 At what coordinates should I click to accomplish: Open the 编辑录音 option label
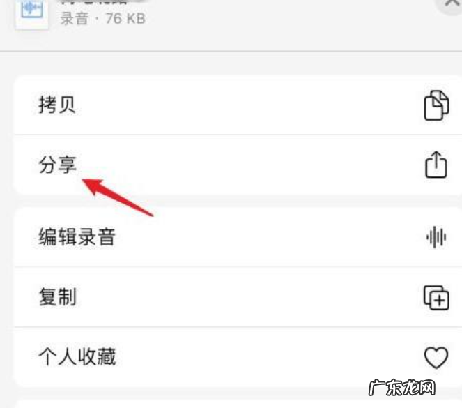coord(77,236)
